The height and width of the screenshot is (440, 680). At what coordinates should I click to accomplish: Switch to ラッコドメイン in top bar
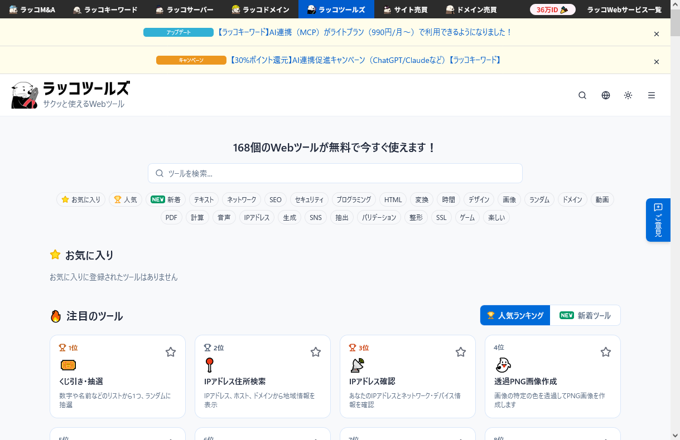click(x=261, y=9)
